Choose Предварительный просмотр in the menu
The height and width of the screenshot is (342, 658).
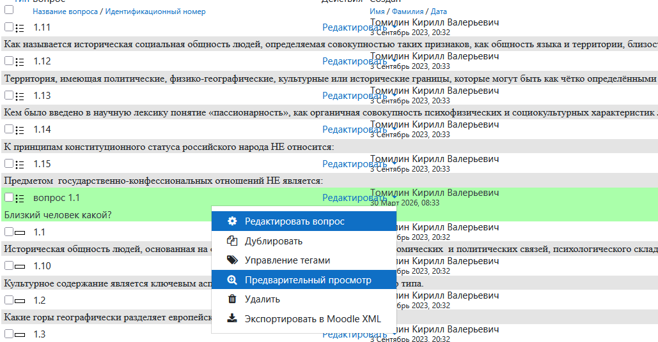point(304,280)
